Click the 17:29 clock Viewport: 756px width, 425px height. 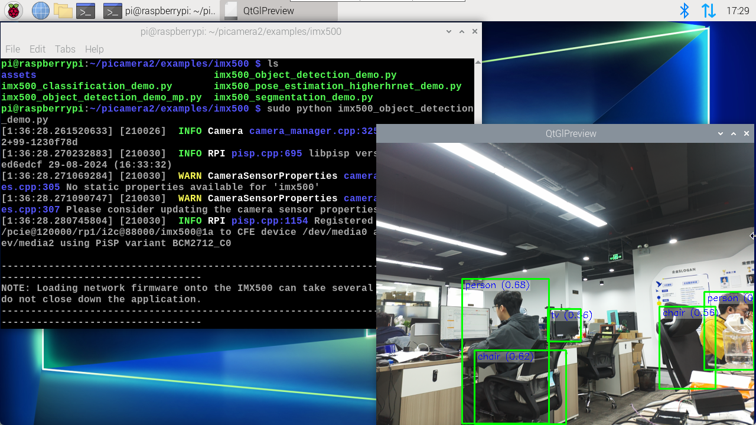click(738, 11)
